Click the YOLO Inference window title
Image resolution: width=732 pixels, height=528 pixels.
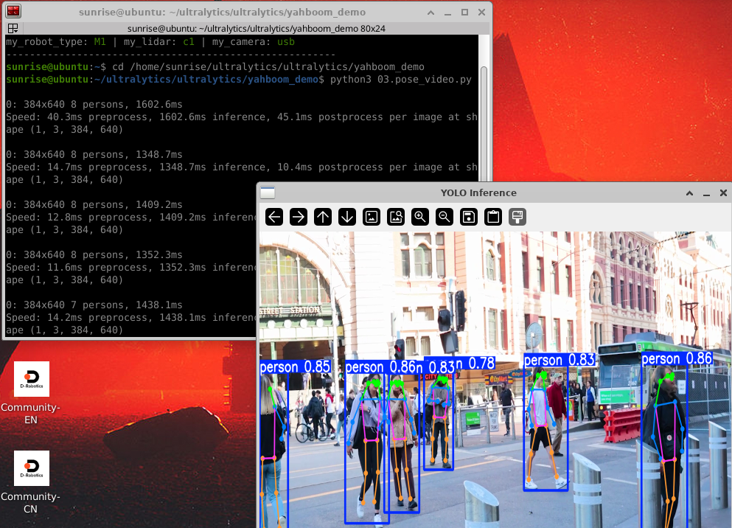(x=478, y=192)
